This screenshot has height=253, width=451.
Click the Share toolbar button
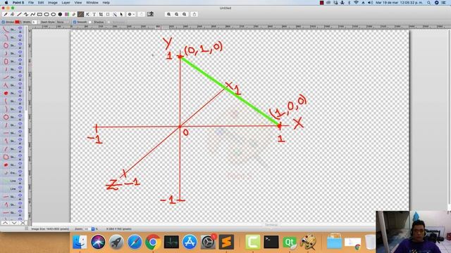point(194,14)
